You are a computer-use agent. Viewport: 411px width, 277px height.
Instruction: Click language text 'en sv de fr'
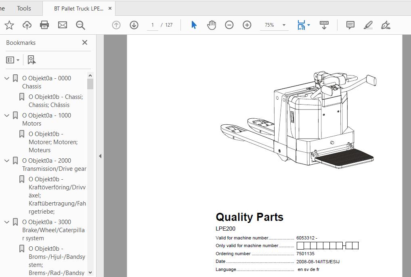(308, 269)
